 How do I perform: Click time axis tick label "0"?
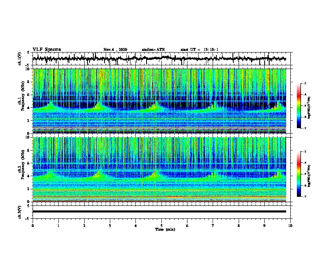point(33,226)
